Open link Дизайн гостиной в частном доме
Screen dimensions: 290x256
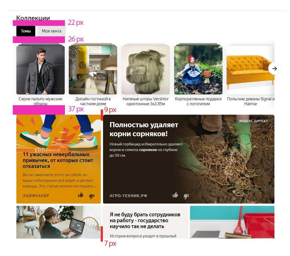tap(93, 101)
